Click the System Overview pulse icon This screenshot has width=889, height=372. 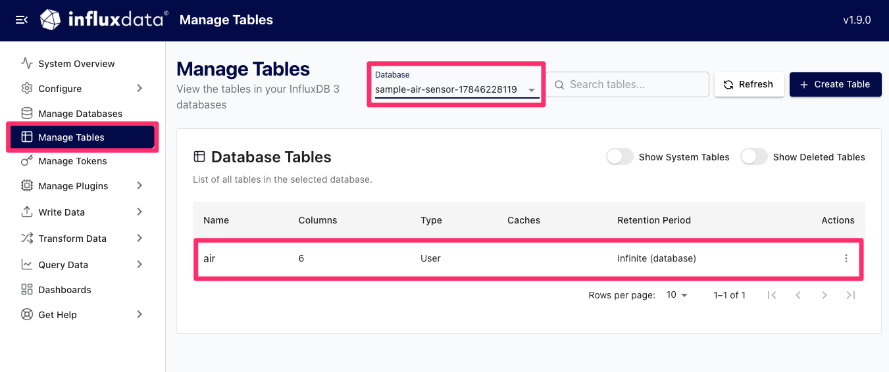click(x=27, y=64)
